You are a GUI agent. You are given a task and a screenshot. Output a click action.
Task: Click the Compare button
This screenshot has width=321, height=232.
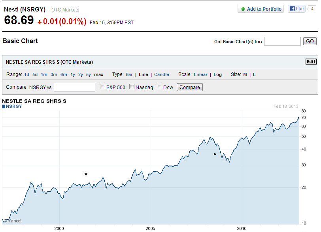190,87
